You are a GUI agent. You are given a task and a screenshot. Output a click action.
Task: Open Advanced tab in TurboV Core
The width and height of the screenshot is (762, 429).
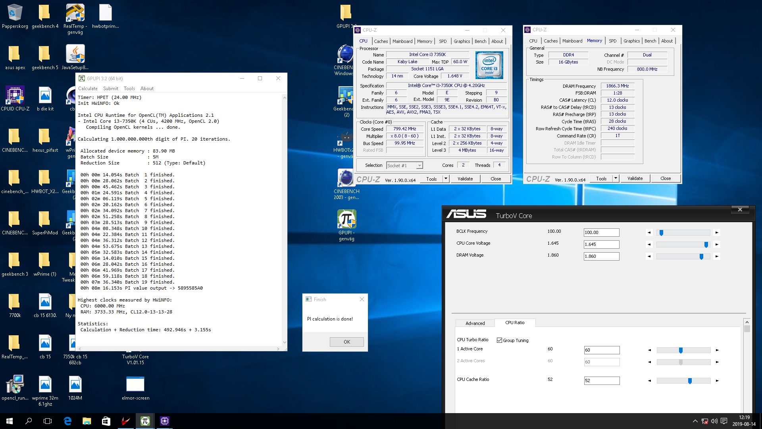click(x=475, y=323)
